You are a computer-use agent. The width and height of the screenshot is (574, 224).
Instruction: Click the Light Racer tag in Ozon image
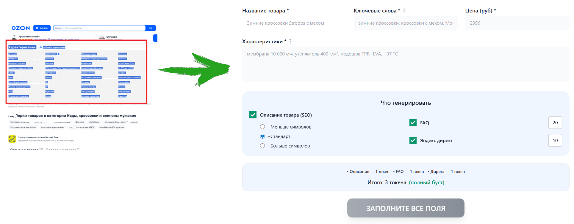pos(94,122)
